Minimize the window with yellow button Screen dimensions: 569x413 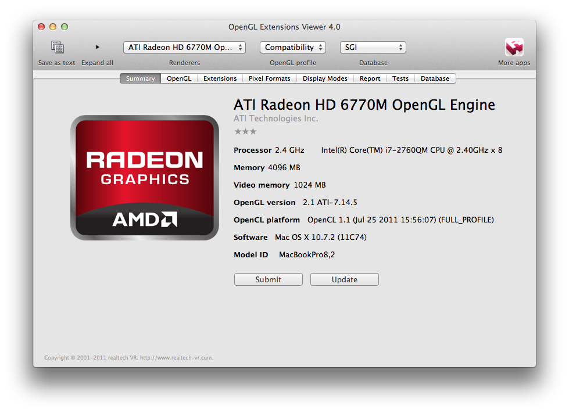click(53, 27)
